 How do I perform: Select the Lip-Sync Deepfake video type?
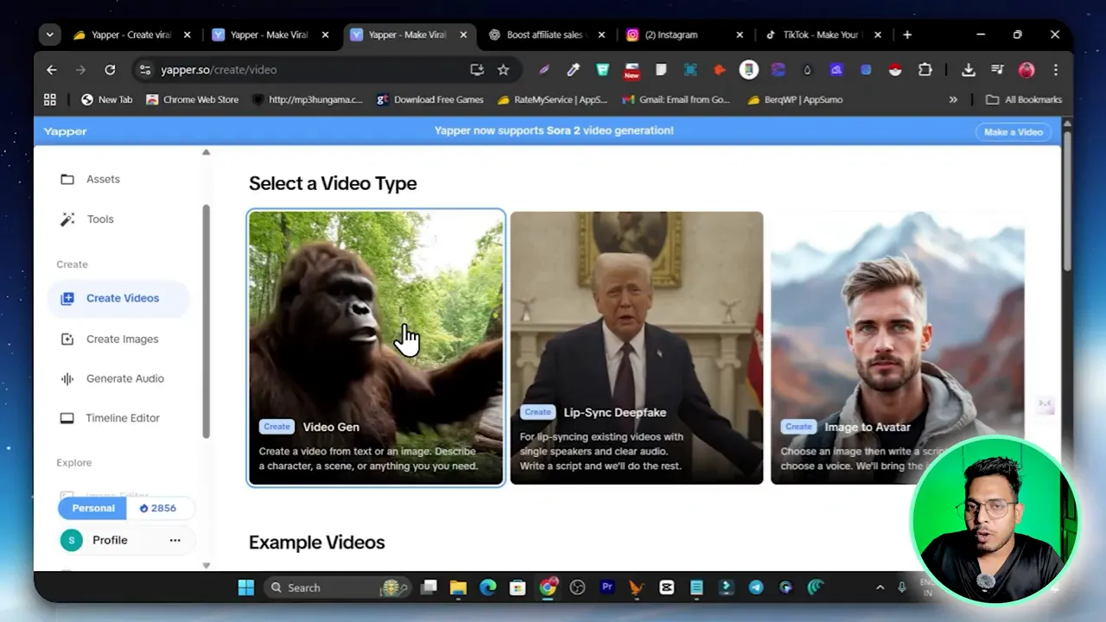[637, 347]
